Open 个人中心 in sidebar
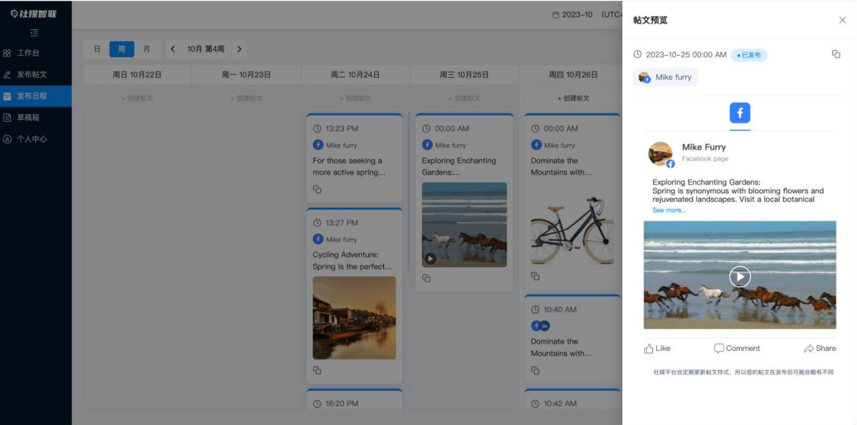This screenshot has width=857, height=425. (31, 139)
